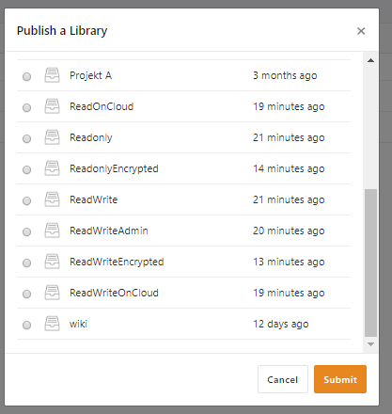This screenshot has width=392, height=414.
Task: Click the ReadWriteAdmin library icon
Action: 52,231
